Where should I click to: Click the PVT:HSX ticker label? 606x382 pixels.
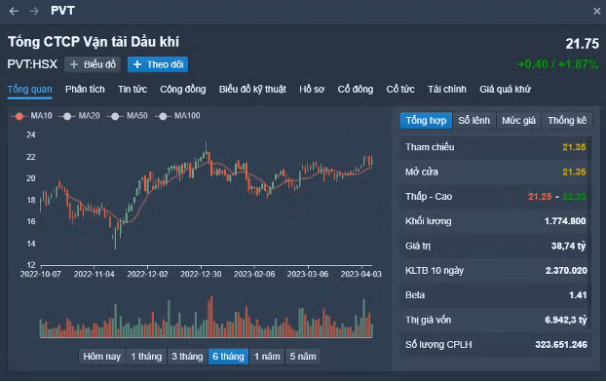point(32,64)
